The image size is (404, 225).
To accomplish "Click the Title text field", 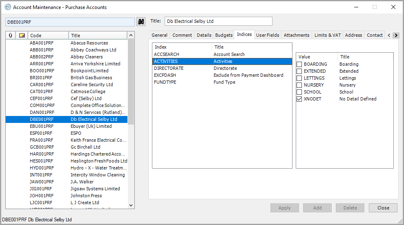I will point(218,21).
